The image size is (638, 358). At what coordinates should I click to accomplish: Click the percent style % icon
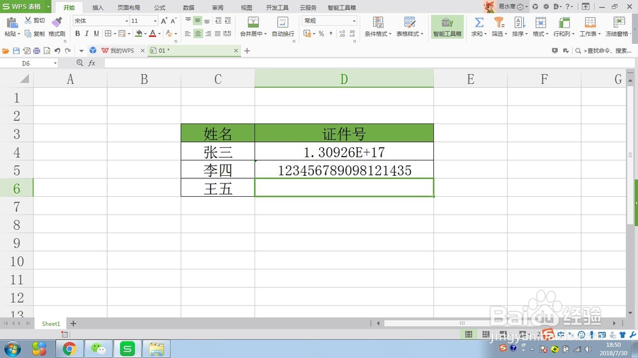[321, 34]
